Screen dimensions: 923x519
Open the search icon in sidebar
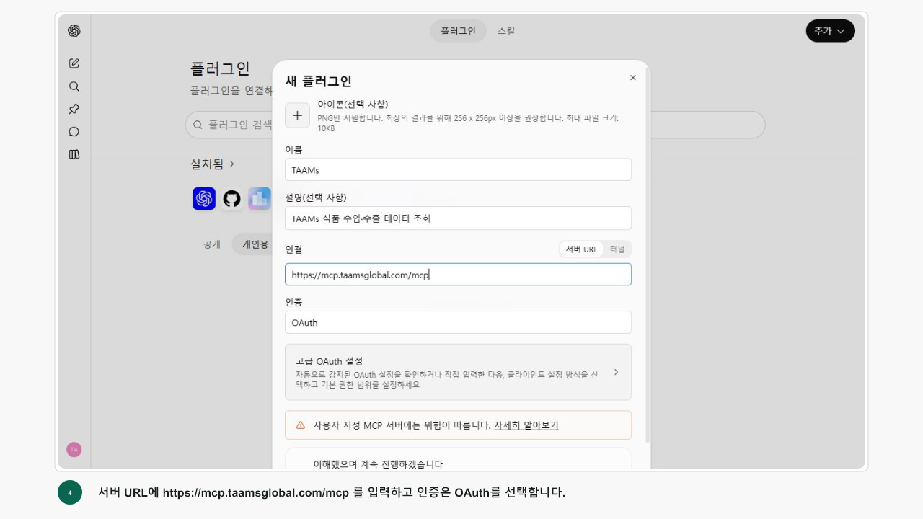(x=74, y=86)
